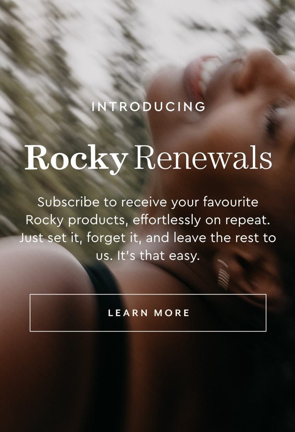
Task: Select the INTRODUCING label text
Action: click(x=149, y=107)
